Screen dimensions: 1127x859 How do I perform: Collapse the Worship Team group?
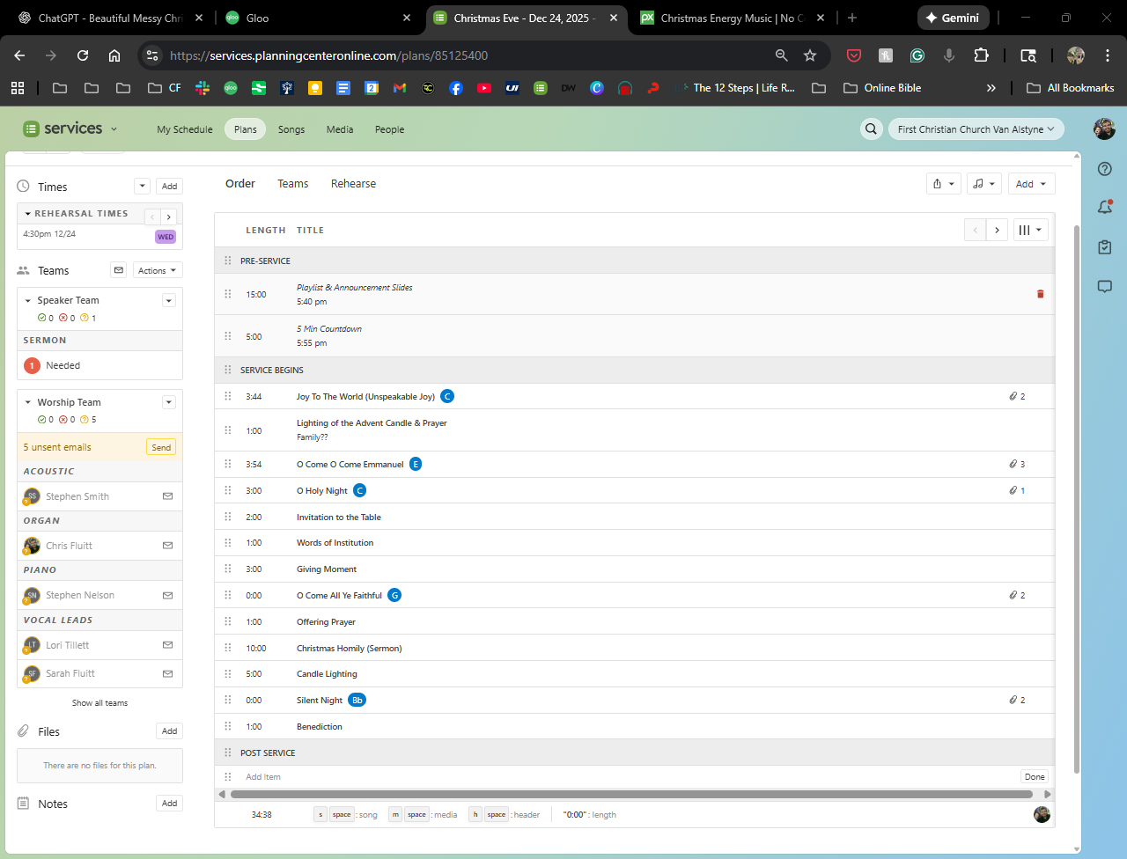coord(28,402)
